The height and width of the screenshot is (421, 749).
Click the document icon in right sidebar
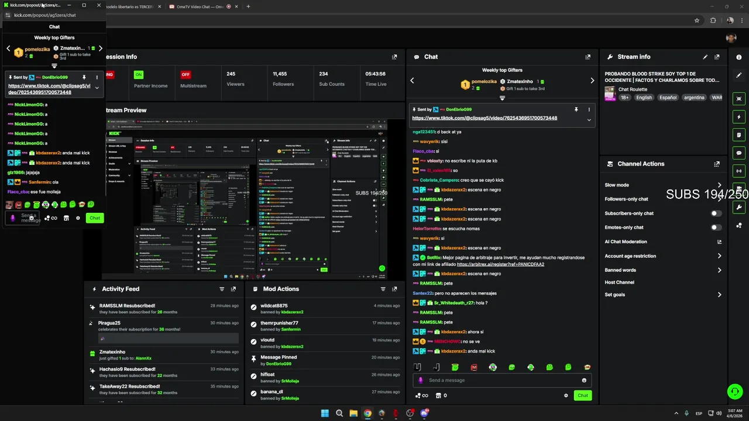[739, 135]
